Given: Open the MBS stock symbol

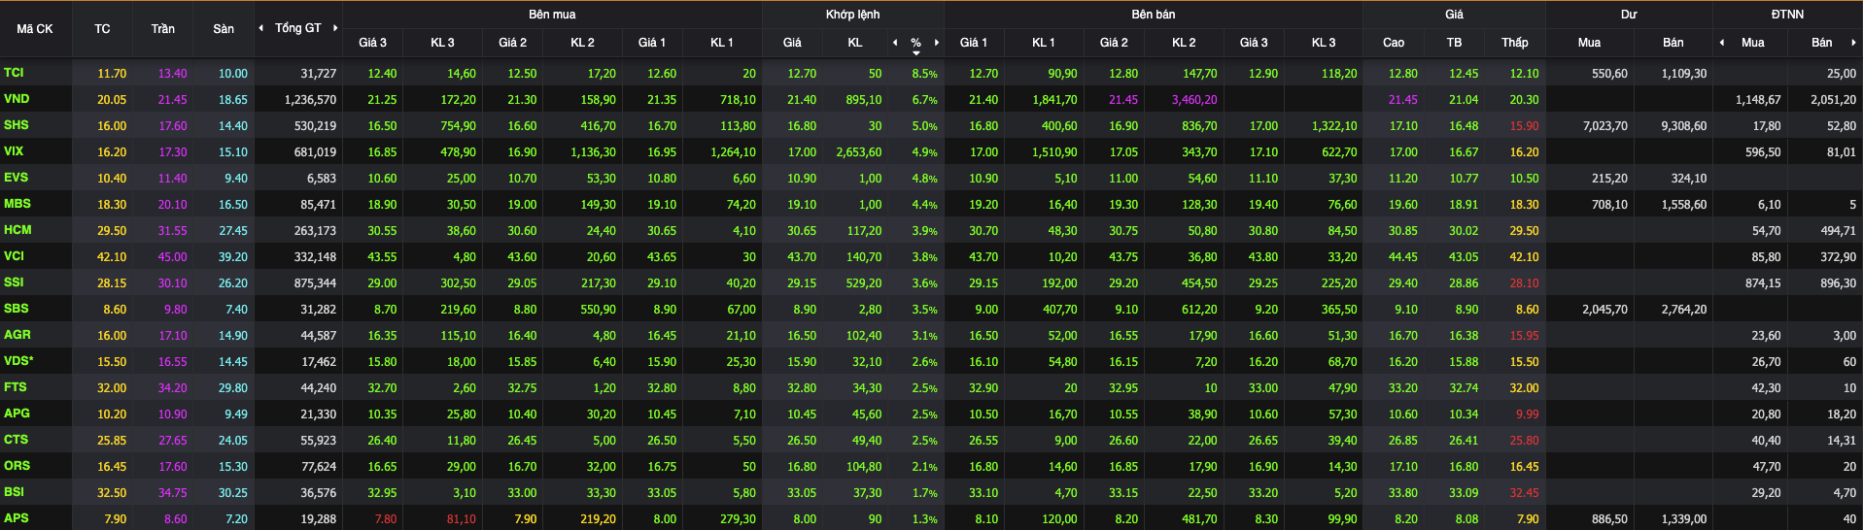Looking at the screenshot, I should click(x=17, y=204).
